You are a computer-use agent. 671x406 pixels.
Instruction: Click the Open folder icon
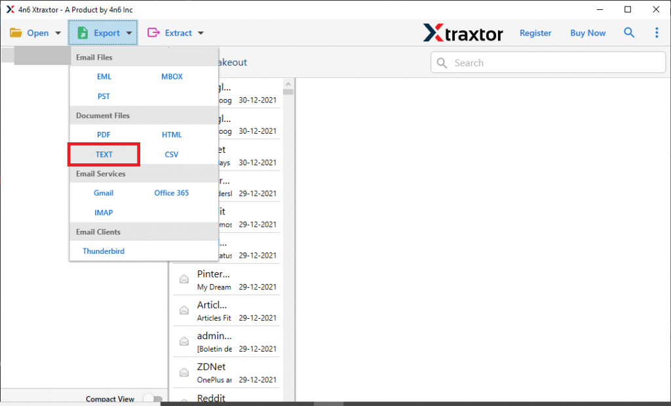point(16,32)
